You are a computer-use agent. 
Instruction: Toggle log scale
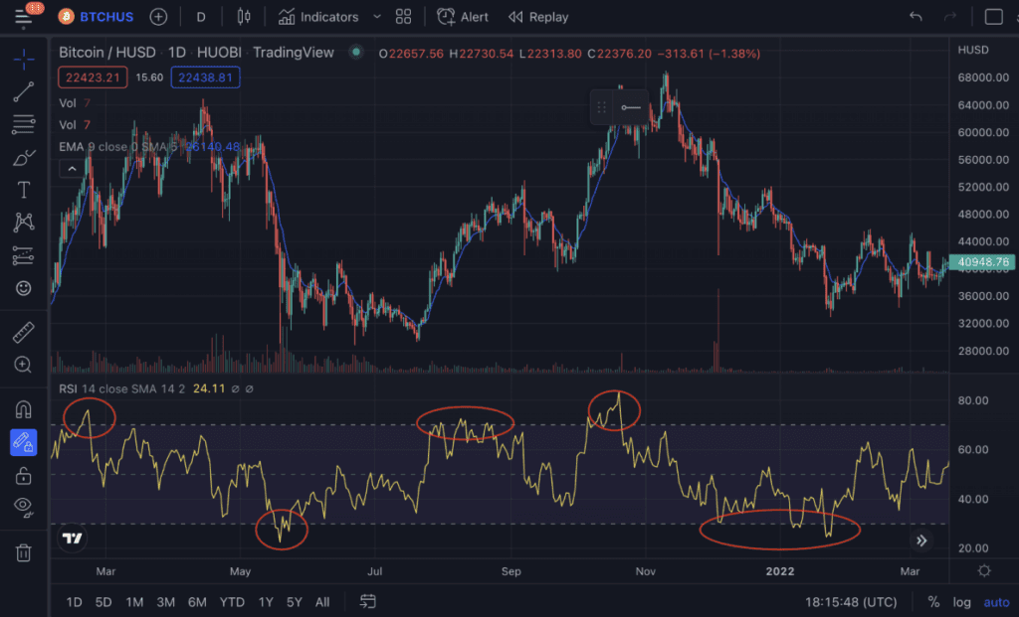962,602
